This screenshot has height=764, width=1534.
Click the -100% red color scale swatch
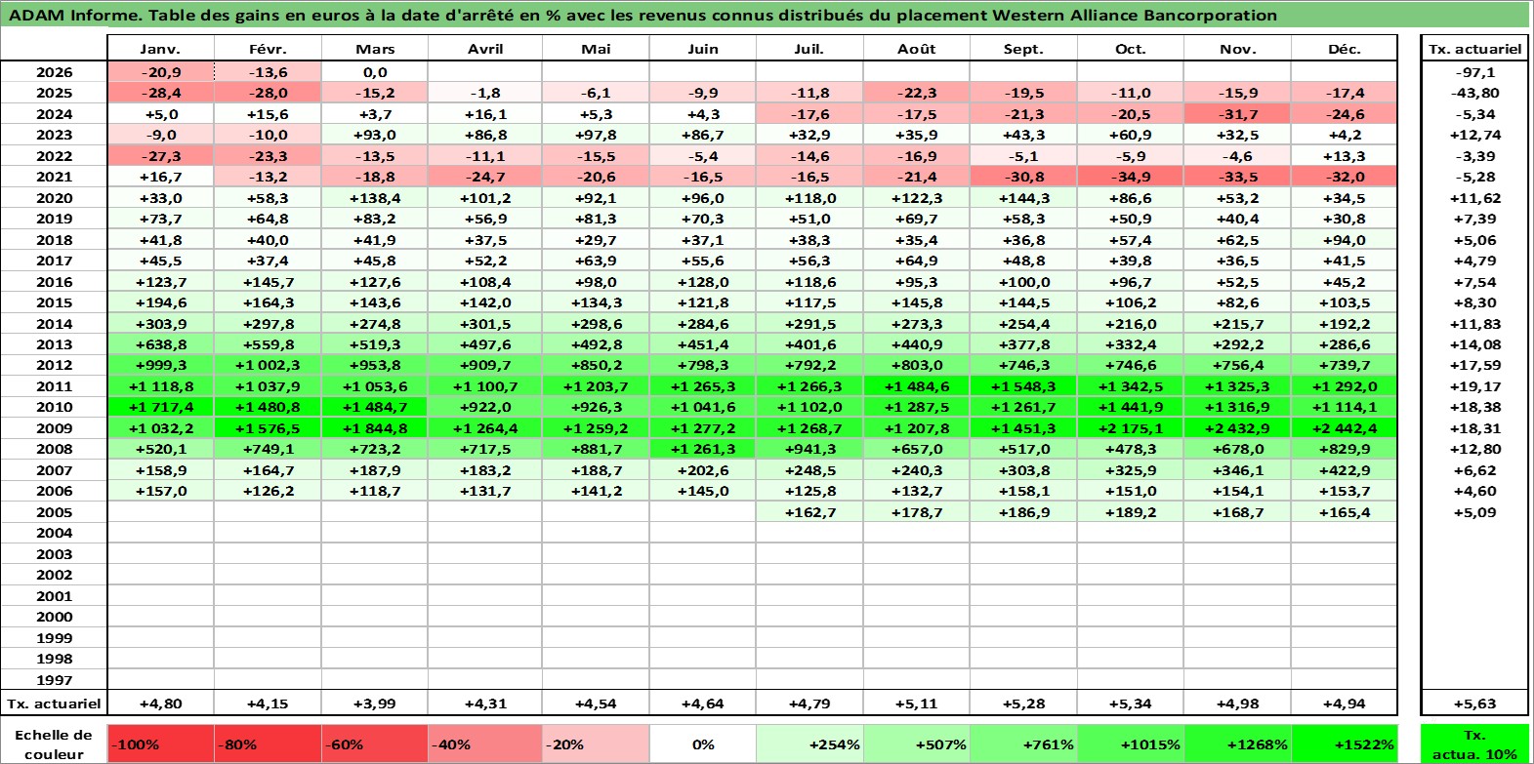coord(160,744)
